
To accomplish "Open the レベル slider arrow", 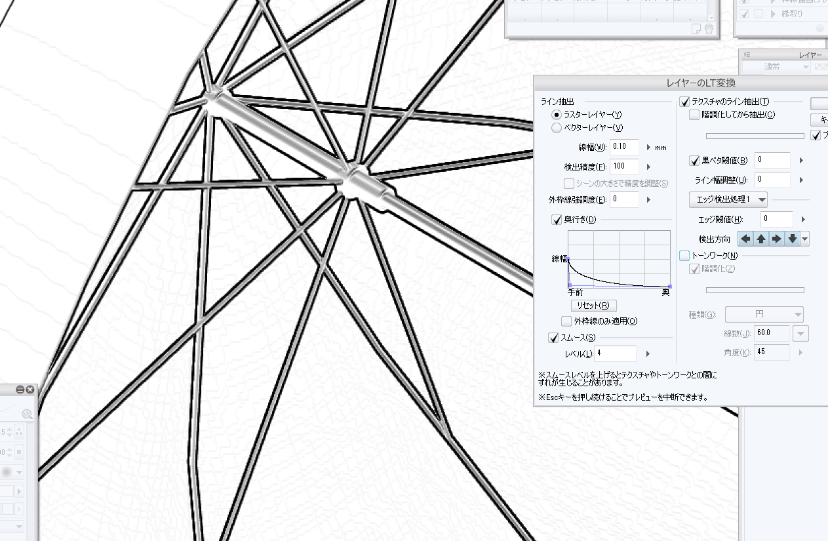I will pos(648,354).
